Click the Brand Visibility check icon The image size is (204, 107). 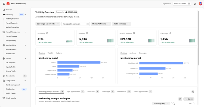click(4, 45)
